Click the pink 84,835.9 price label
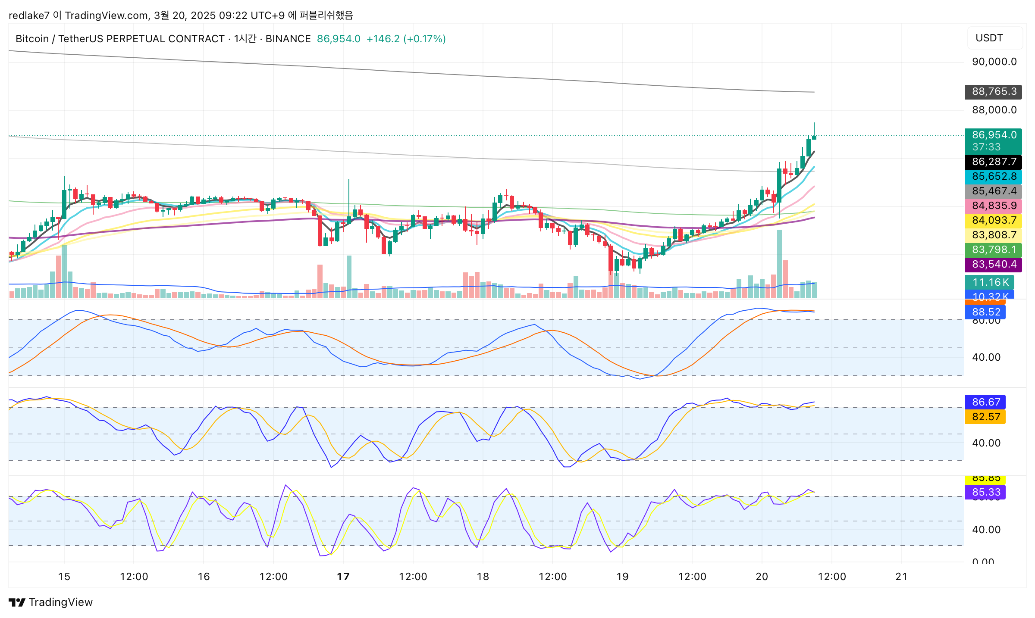The image size is (1035, 618). [994, 206]
